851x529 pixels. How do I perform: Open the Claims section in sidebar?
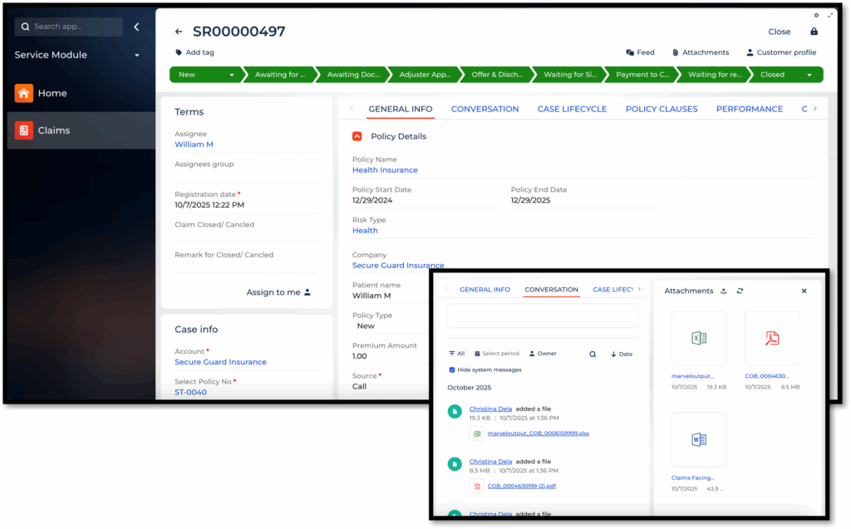click(53, 130)
